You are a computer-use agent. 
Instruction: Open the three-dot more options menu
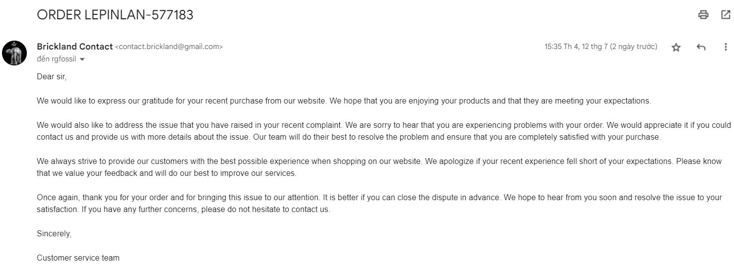point(726,47)
